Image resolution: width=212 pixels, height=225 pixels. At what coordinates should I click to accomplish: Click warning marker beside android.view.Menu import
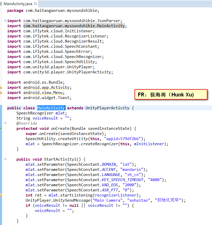(1, 92)
